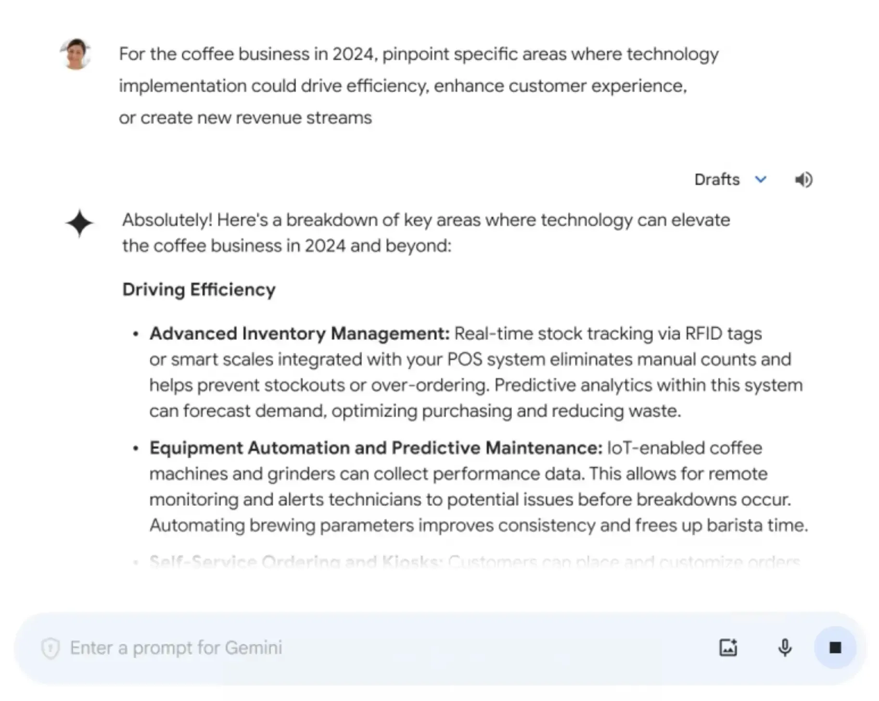The width and height of the screenshot is (879, 701).
Task: Play the response aloud with speaker icon
Action: click(803, 179)
